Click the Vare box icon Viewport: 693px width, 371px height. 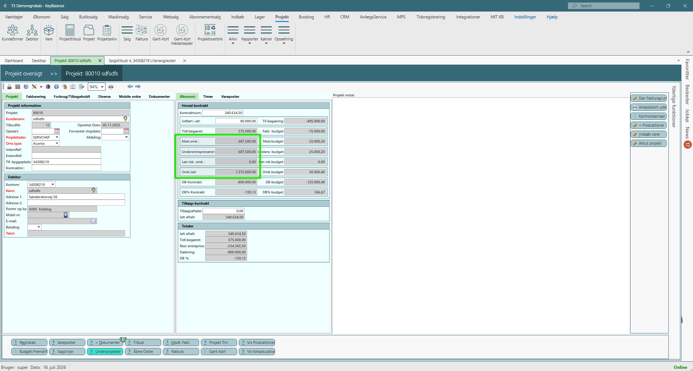point(49,33)
